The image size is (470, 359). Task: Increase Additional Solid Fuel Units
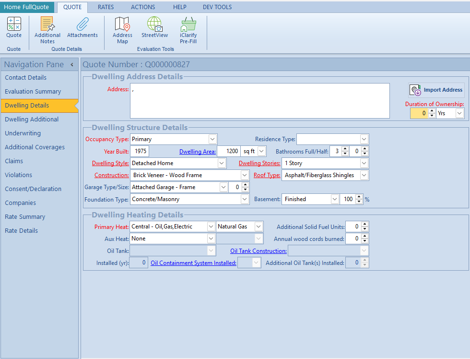pos(364,224)
